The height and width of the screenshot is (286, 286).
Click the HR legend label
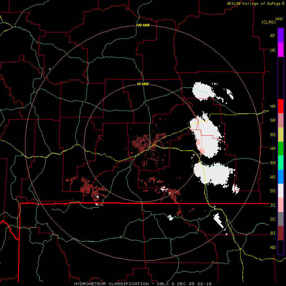[x=273, y=149]
